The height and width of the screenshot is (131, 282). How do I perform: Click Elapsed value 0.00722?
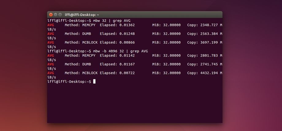click(127, 73)
